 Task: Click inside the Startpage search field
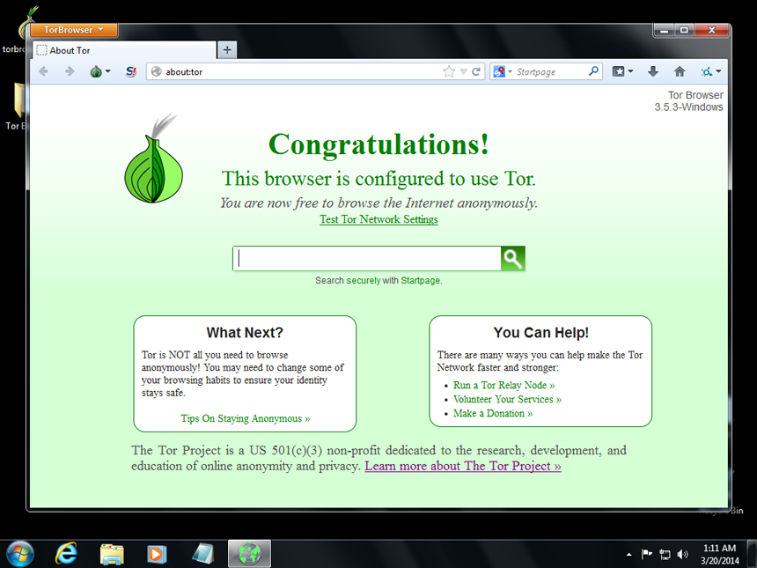click(365, 258)
